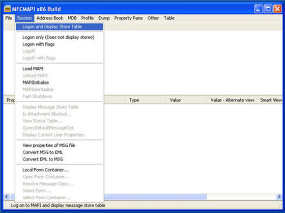Open the File menu
Image resolution: width=285 pixels, height=213 pixels.
[9, 18]
